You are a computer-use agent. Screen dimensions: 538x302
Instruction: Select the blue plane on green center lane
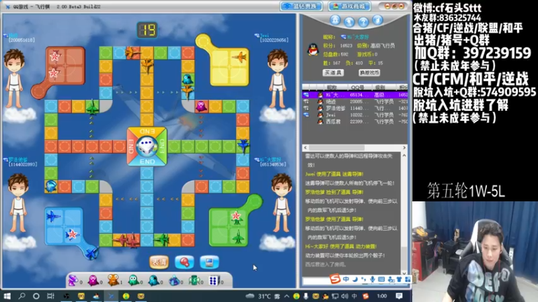(x=243, y=146)
